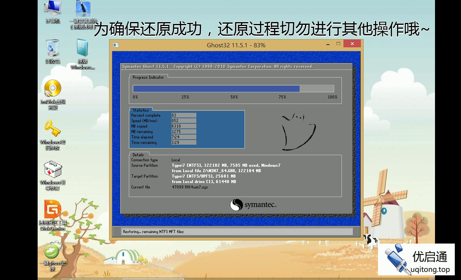Click the Time remaining value field
The image size is (461, 280).
[x=184, y=142]
